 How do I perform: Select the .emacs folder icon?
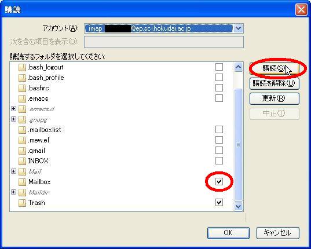click(22, 98)
